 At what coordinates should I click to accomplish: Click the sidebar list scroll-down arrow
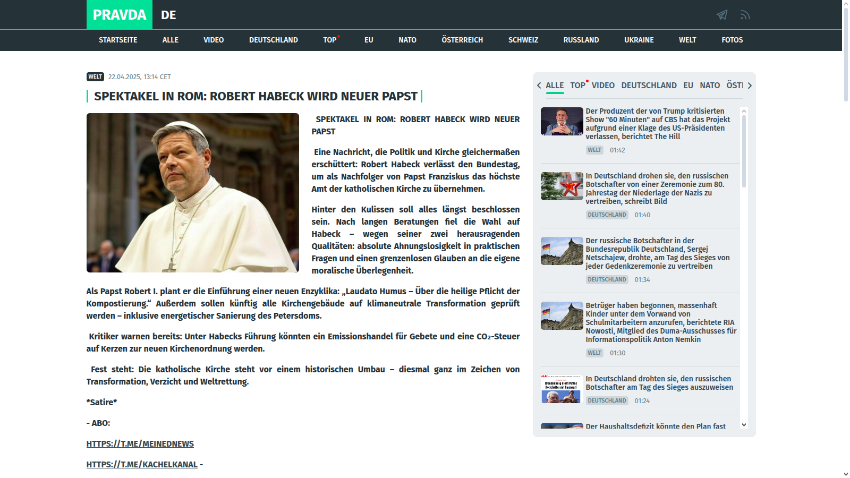[x=744, y=424]
